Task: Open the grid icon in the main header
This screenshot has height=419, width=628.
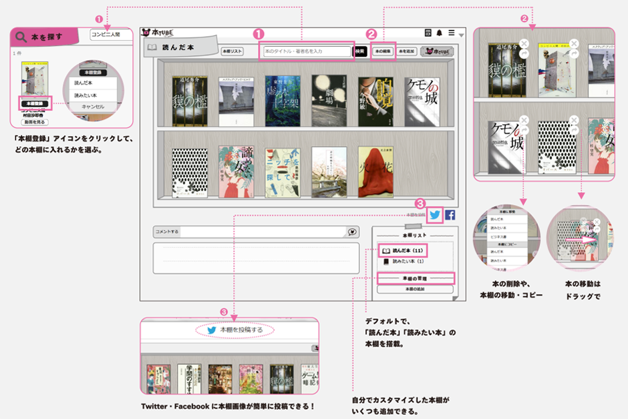Action: point(428,33)
